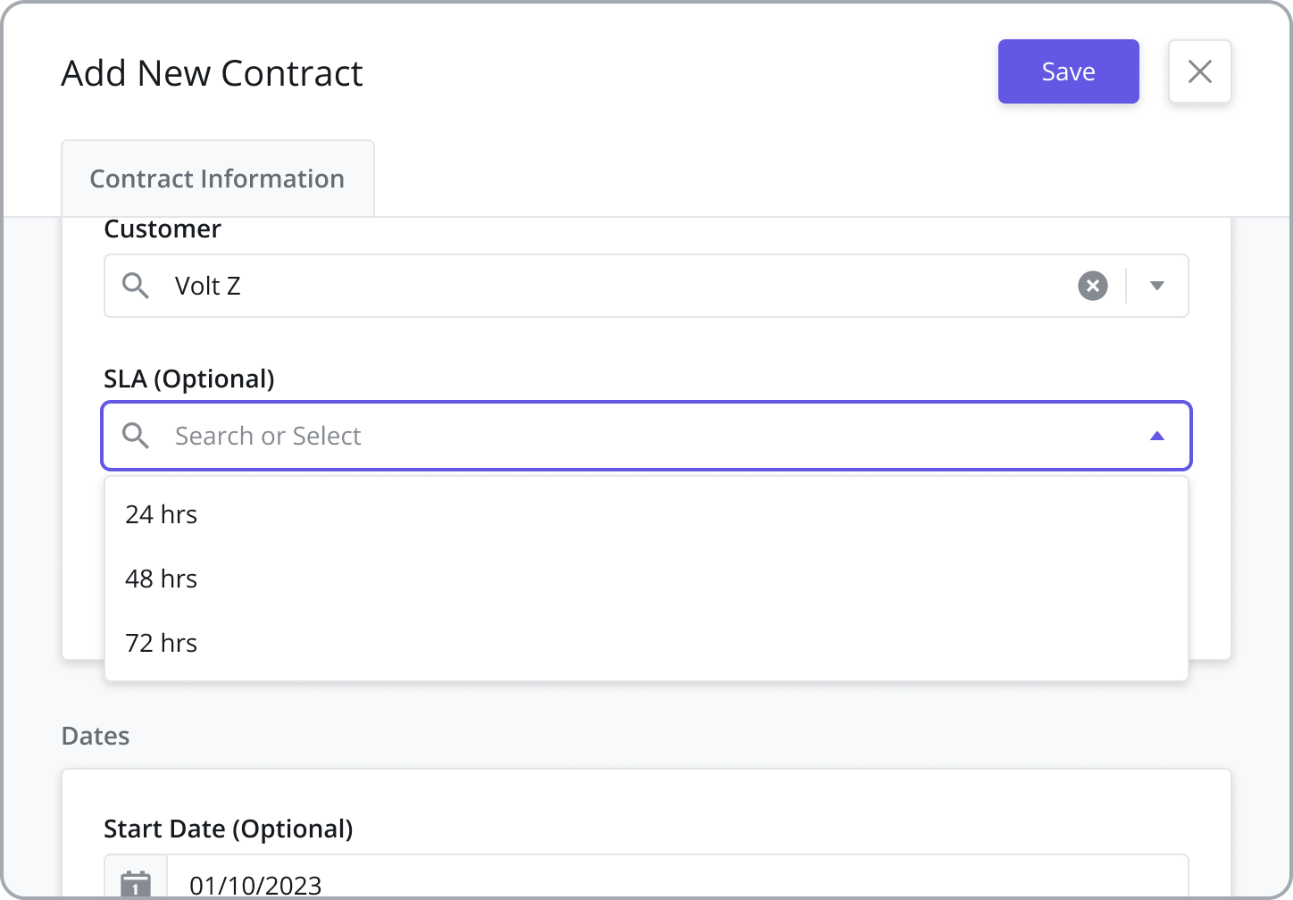This screenshot has height=900, width=1293.
Task: Click the Customer field search icon
Action: coord(136,286)
